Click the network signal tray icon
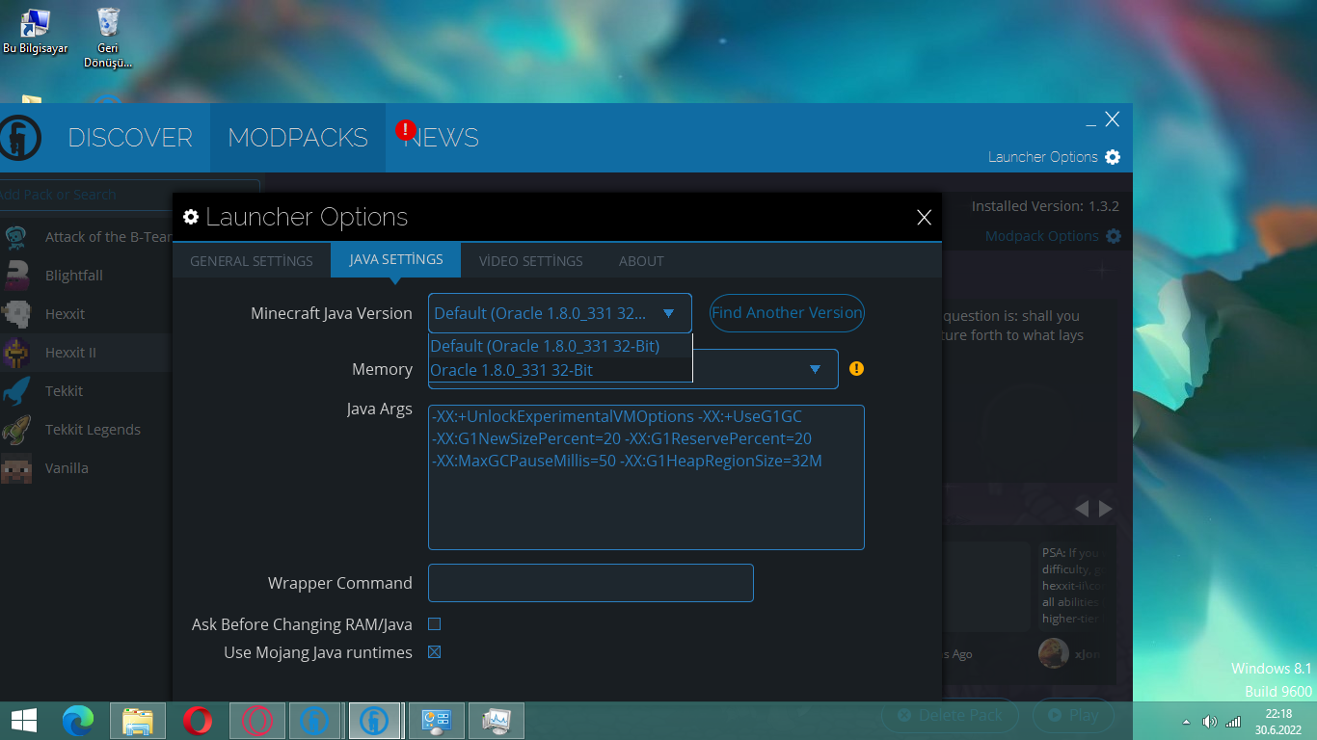1317x740 pixels. pyautogui.click(x=1233, y=721)
